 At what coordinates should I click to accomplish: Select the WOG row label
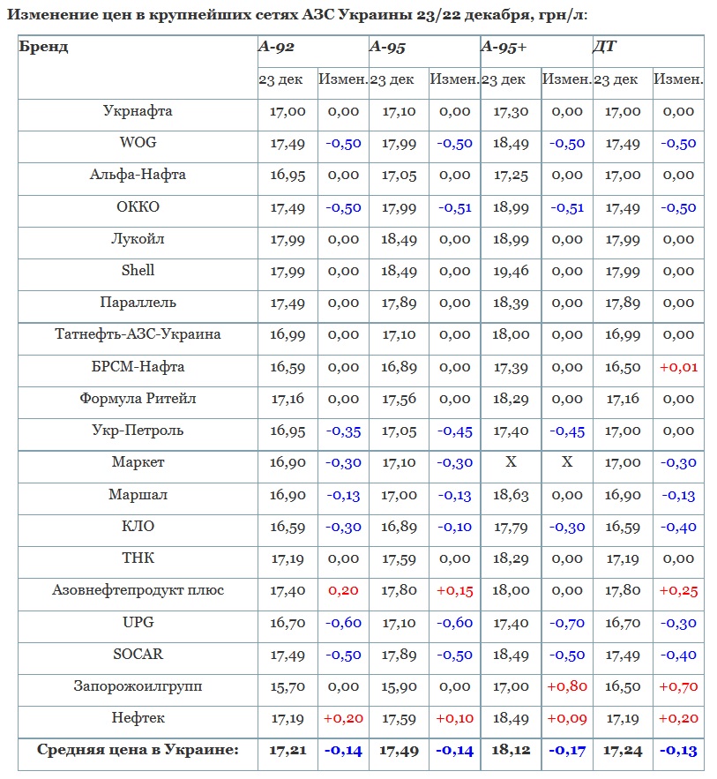(138, 143)
